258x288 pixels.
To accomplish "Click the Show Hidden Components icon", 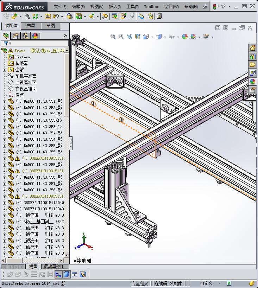I will 69,16.
